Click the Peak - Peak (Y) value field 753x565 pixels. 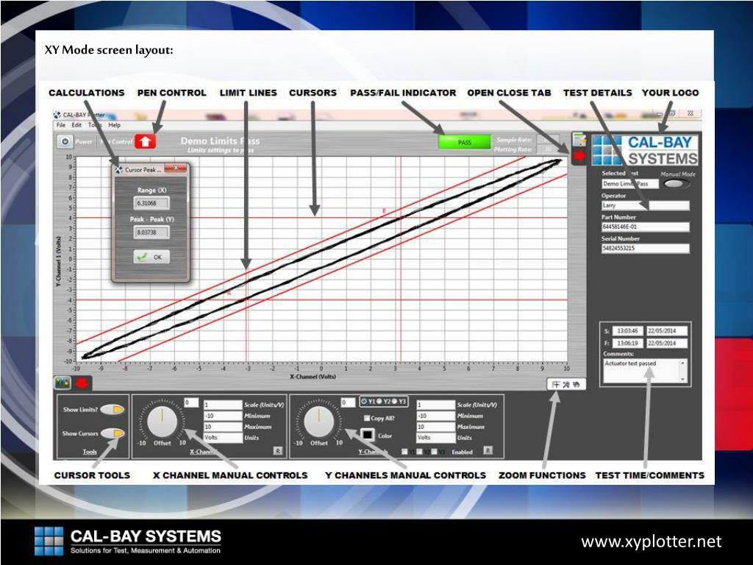[x=151, y=232]
